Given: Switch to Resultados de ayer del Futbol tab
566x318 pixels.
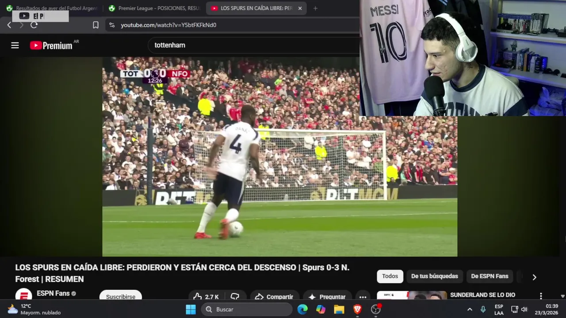Looking at the screenshot, I should (x=52, y=8).
